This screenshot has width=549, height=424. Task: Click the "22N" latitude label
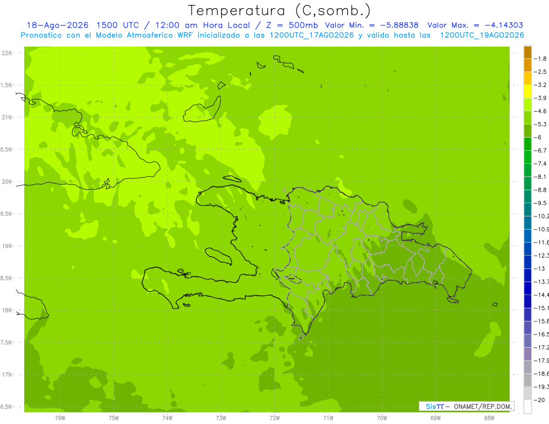click(x=7, y=53)
